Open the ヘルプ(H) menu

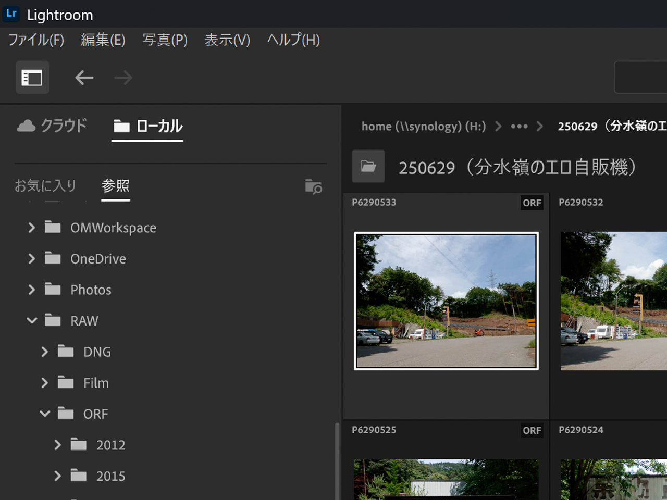(293, 40)
